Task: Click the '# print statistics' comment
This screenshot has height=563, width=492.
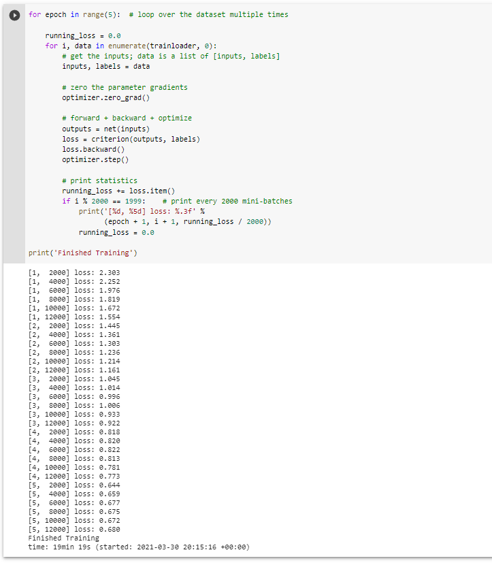Action: pyautogui.click(x=100, y=180)
